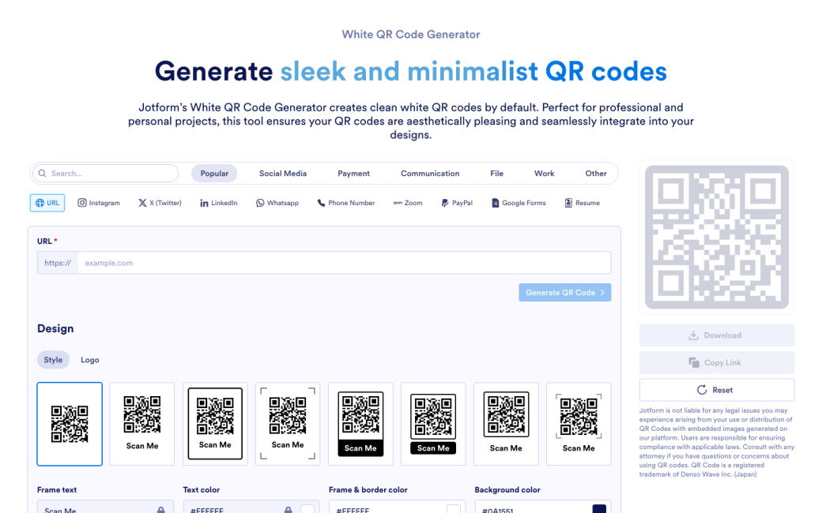Select the small corner brackets Scan Me style
This screenshot has width=822, height=513.
pyautogui.click(x=579, y=424)
